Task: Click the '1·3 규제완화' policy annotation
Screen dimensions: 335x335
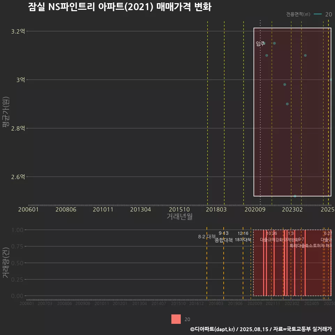Action: point(291,237)
